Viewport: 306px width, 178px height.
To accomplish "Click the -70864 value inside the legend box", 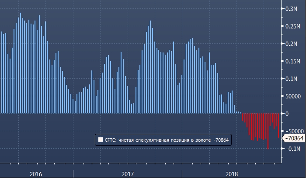I will pyautogui.click(x=220, y=140).
